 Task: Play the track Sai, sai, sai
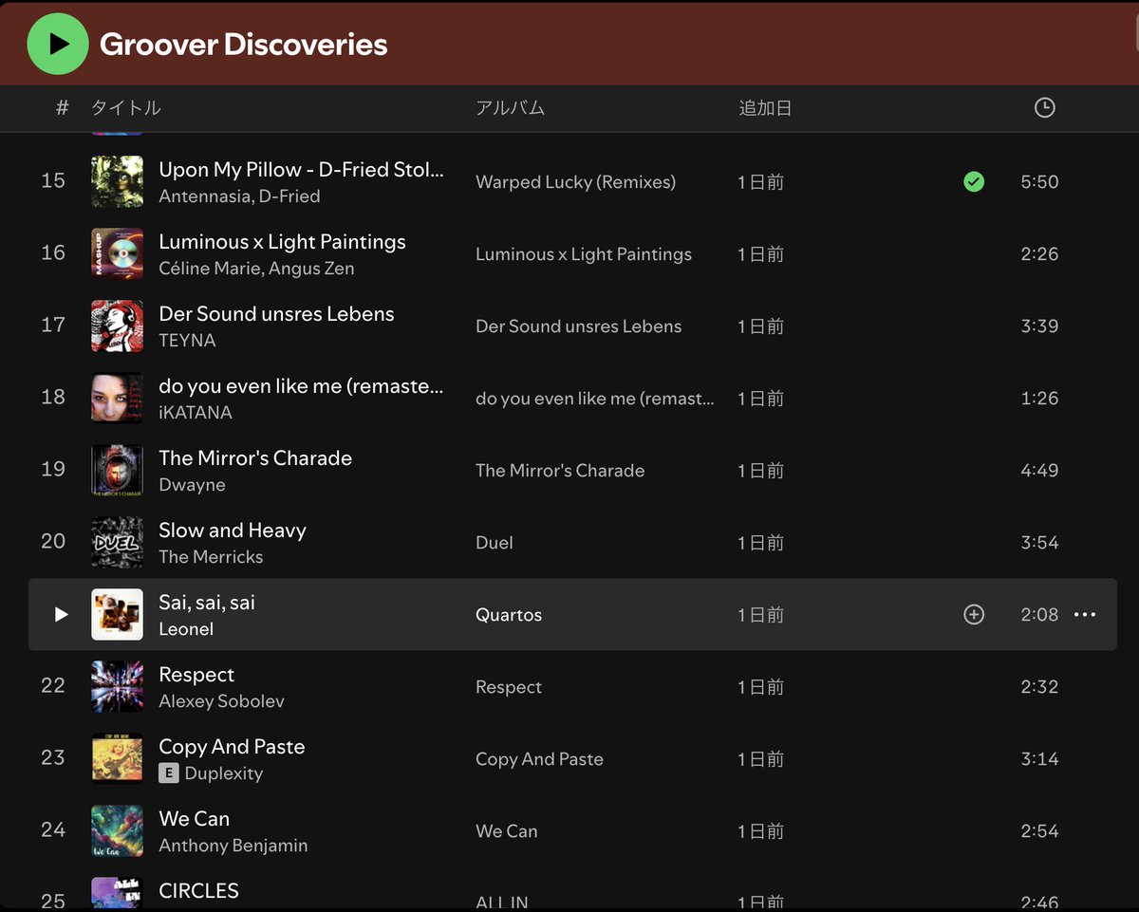pyautogui.click(x=62, y=614)
